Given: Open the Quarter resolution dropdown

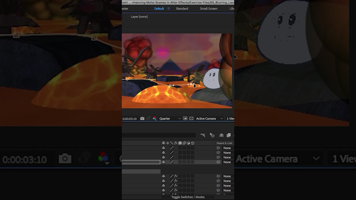Looking at the screenshot, I should pyautogui.click(x=170, y=119).
